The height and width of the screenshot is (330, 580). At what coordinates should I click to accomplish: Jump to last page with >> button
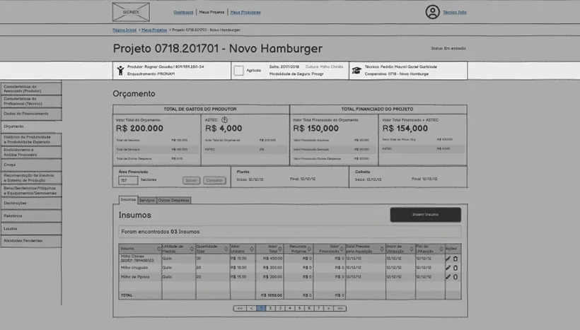tap(340, 308)
